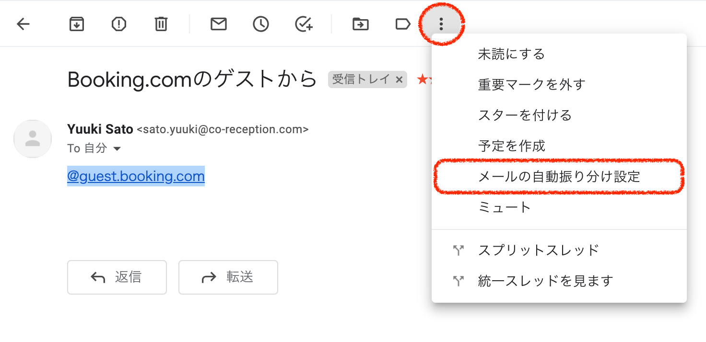Report this email as spam
The width and height of the screenshot is (706, 342).
[x=119, y=24]
